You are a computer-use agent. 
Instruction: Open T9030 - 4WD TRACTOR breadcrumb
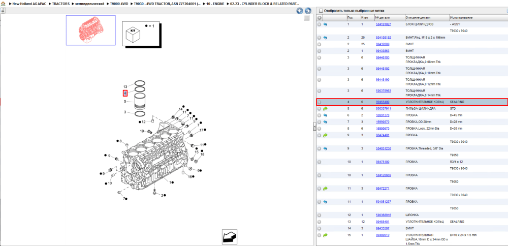[x=168, y=4]
